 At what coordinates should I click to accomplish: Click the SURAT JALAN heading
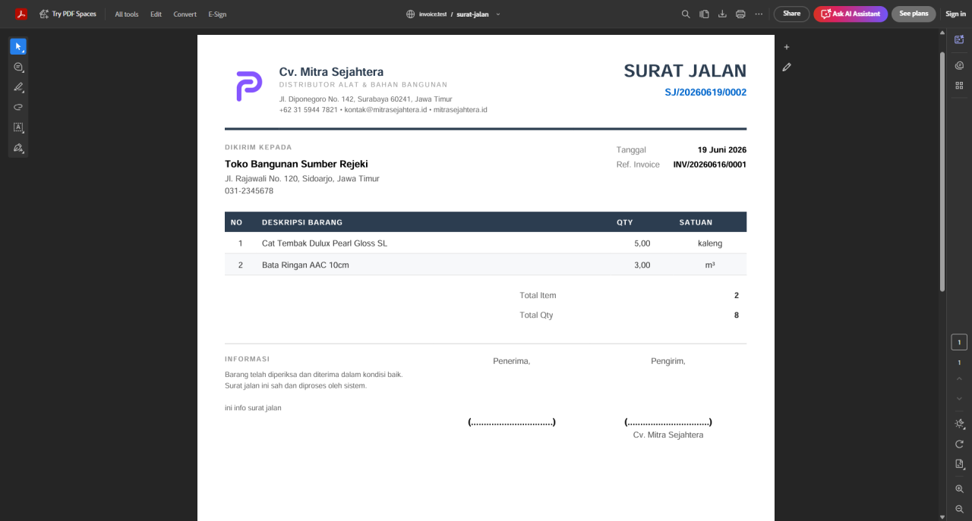click(685, 71)
